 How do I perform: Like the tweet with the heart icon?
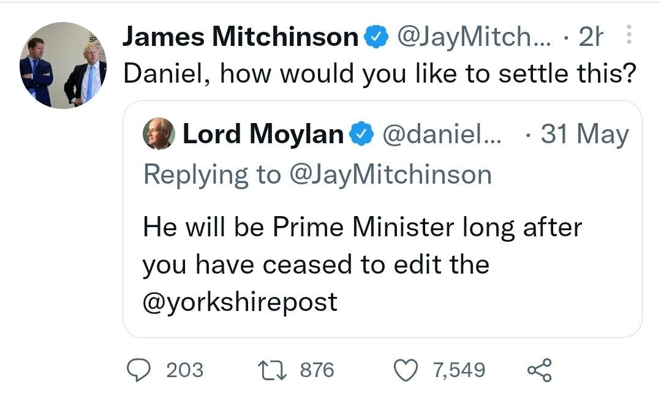(405, 370)
